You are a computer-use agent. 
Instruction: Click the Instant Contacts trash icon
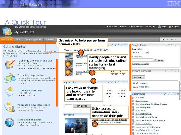click(169, 71)
